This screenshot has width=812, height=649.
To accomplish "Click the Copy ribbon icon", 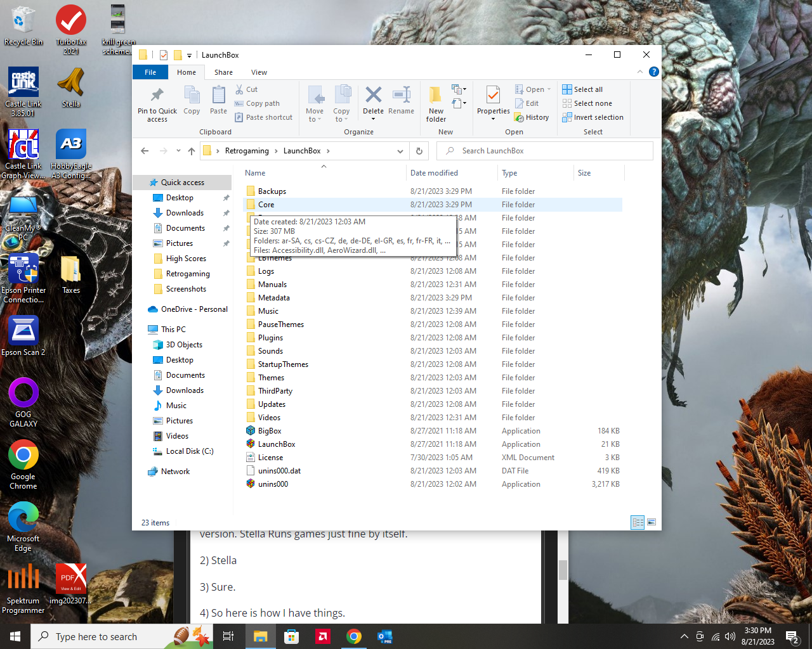I will point(192,100).
